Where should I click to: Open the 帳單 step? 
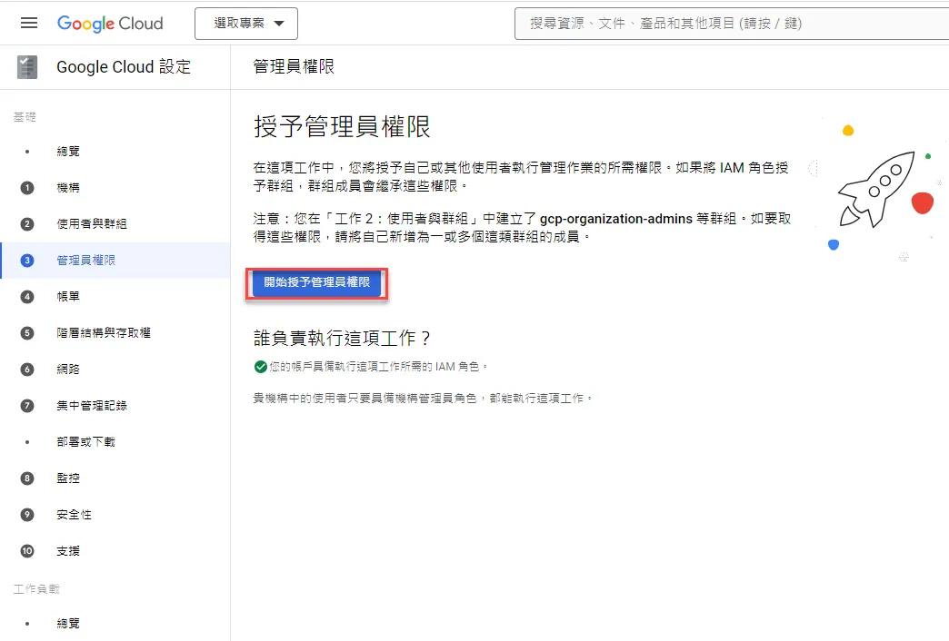tap(68, 296)
